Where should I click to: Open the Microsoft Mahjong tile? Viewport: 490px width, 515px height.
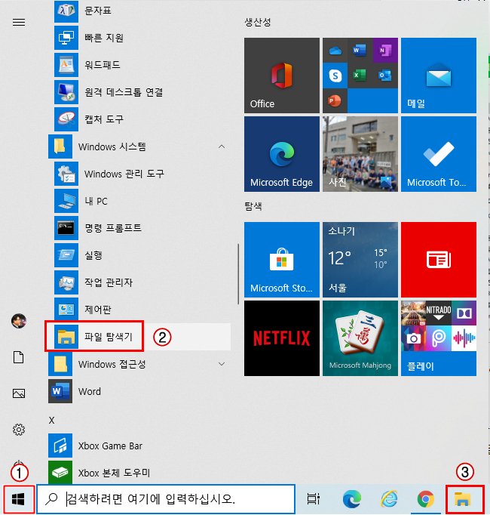pyautogui.click(x=360, y=338)
